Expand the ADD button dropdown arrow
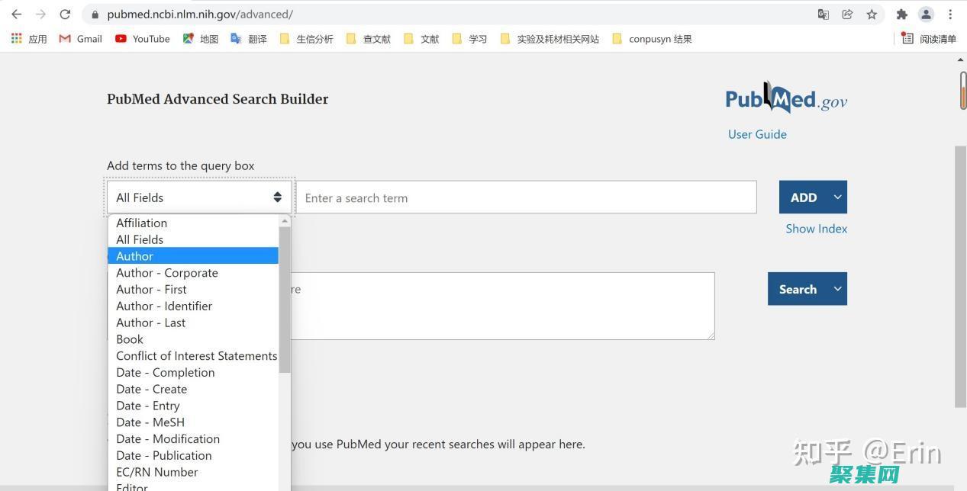The image size is (967, 491). tap(837, 197)
